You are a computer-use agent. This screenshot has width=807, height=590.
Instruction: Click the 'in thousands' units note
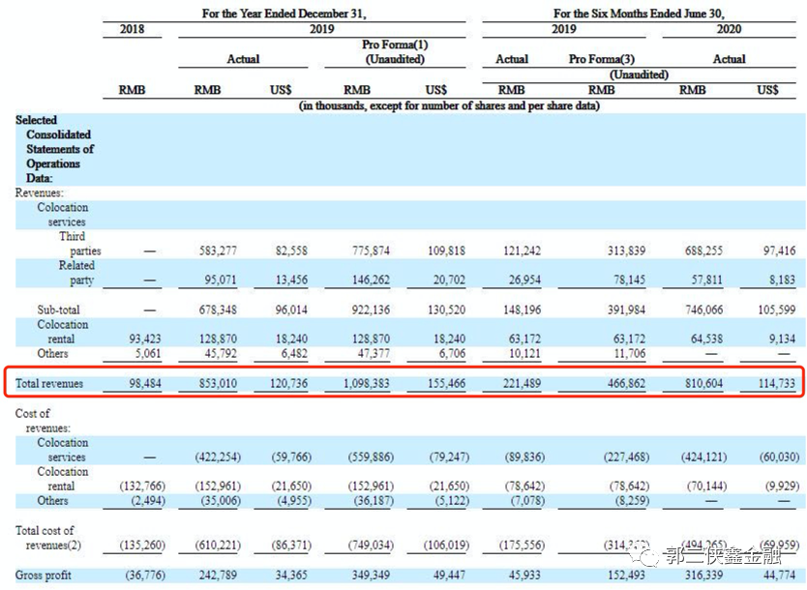448,105
